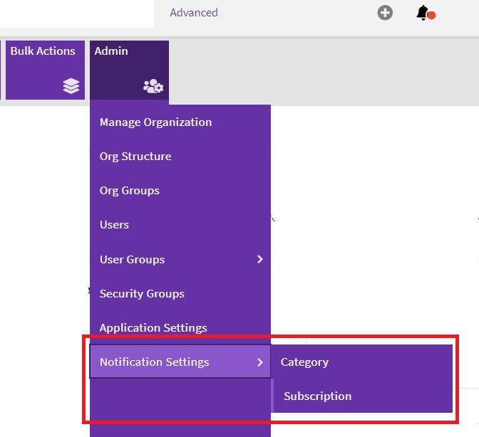Choose Category in Notification Settings submenu
This screenshot has height=437, width=479.
click(x=304, y=362)
